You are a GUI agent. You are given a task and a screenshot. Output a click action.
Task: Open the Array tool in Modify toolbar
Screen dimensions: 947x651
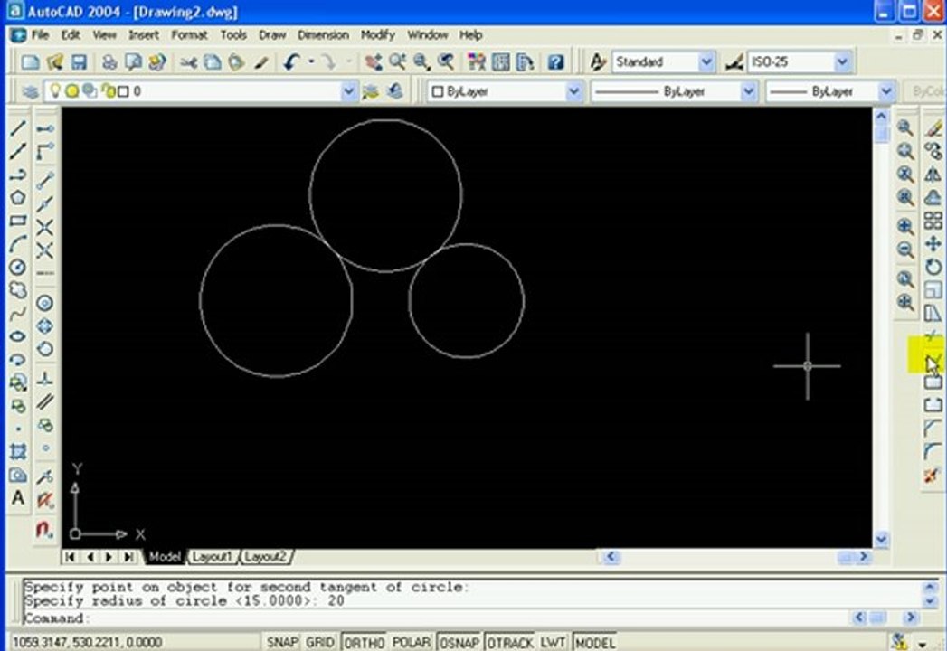(933, 221)
